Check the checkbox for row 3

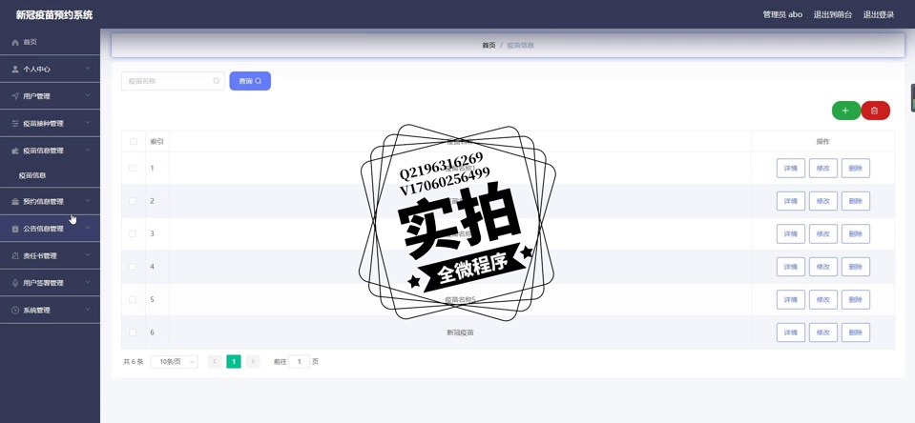point(133,233)
